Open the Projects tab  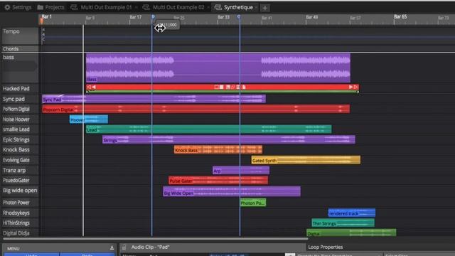tap(50, 7)
